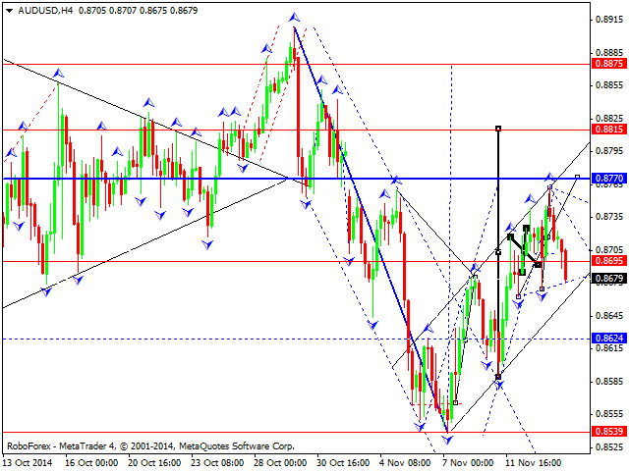The height and width of the screenshot is (471, 629).
Task: Click the down fractal arrow at the lowest bottom near 0.8539
Action: point(447,440)
